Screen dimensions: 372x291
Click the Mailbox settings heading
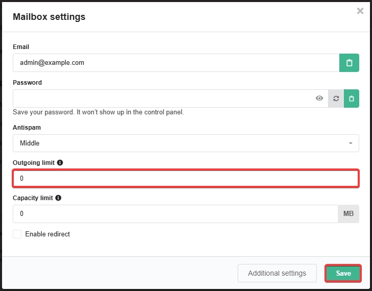(49, 17)
